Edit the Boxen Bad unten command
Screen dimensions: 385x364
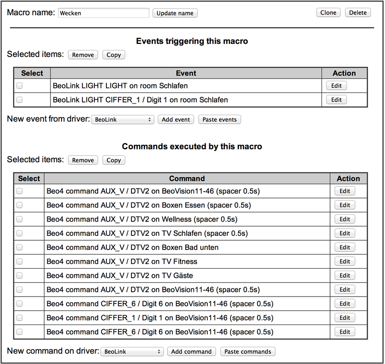[x=345, y=247]
